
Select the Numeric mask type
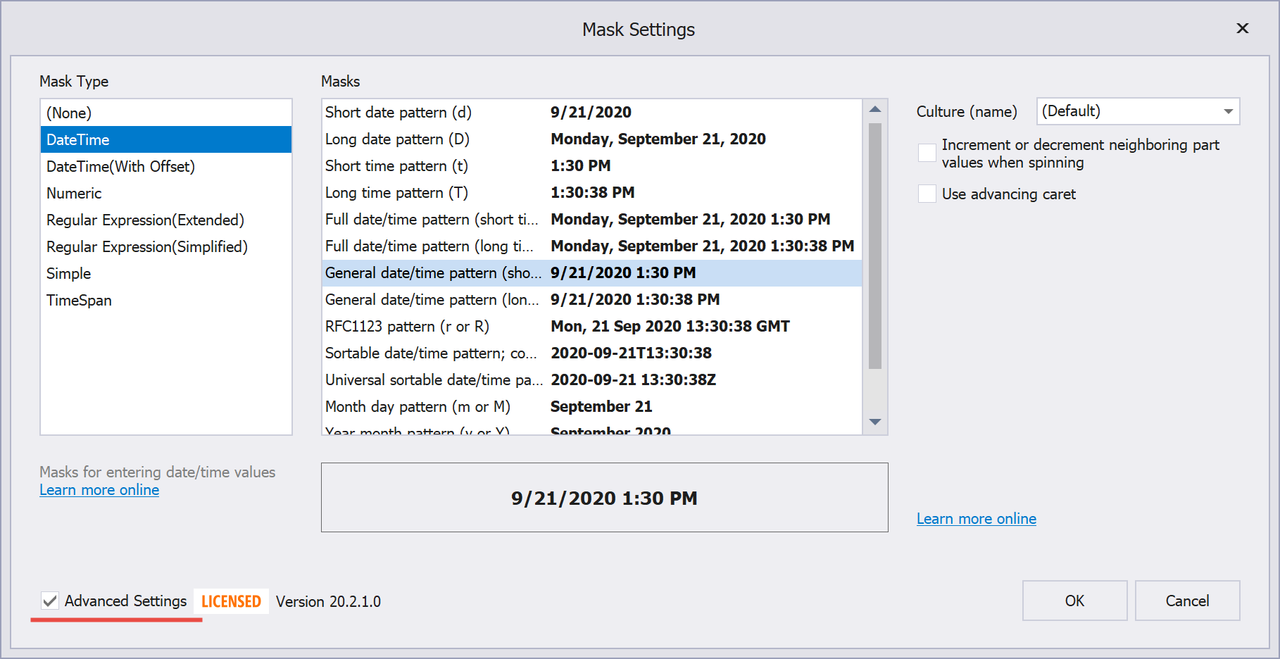74,194
